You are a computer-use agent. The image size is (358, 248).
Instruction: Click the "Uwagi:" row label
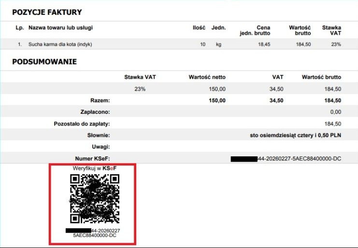point(100,147)
